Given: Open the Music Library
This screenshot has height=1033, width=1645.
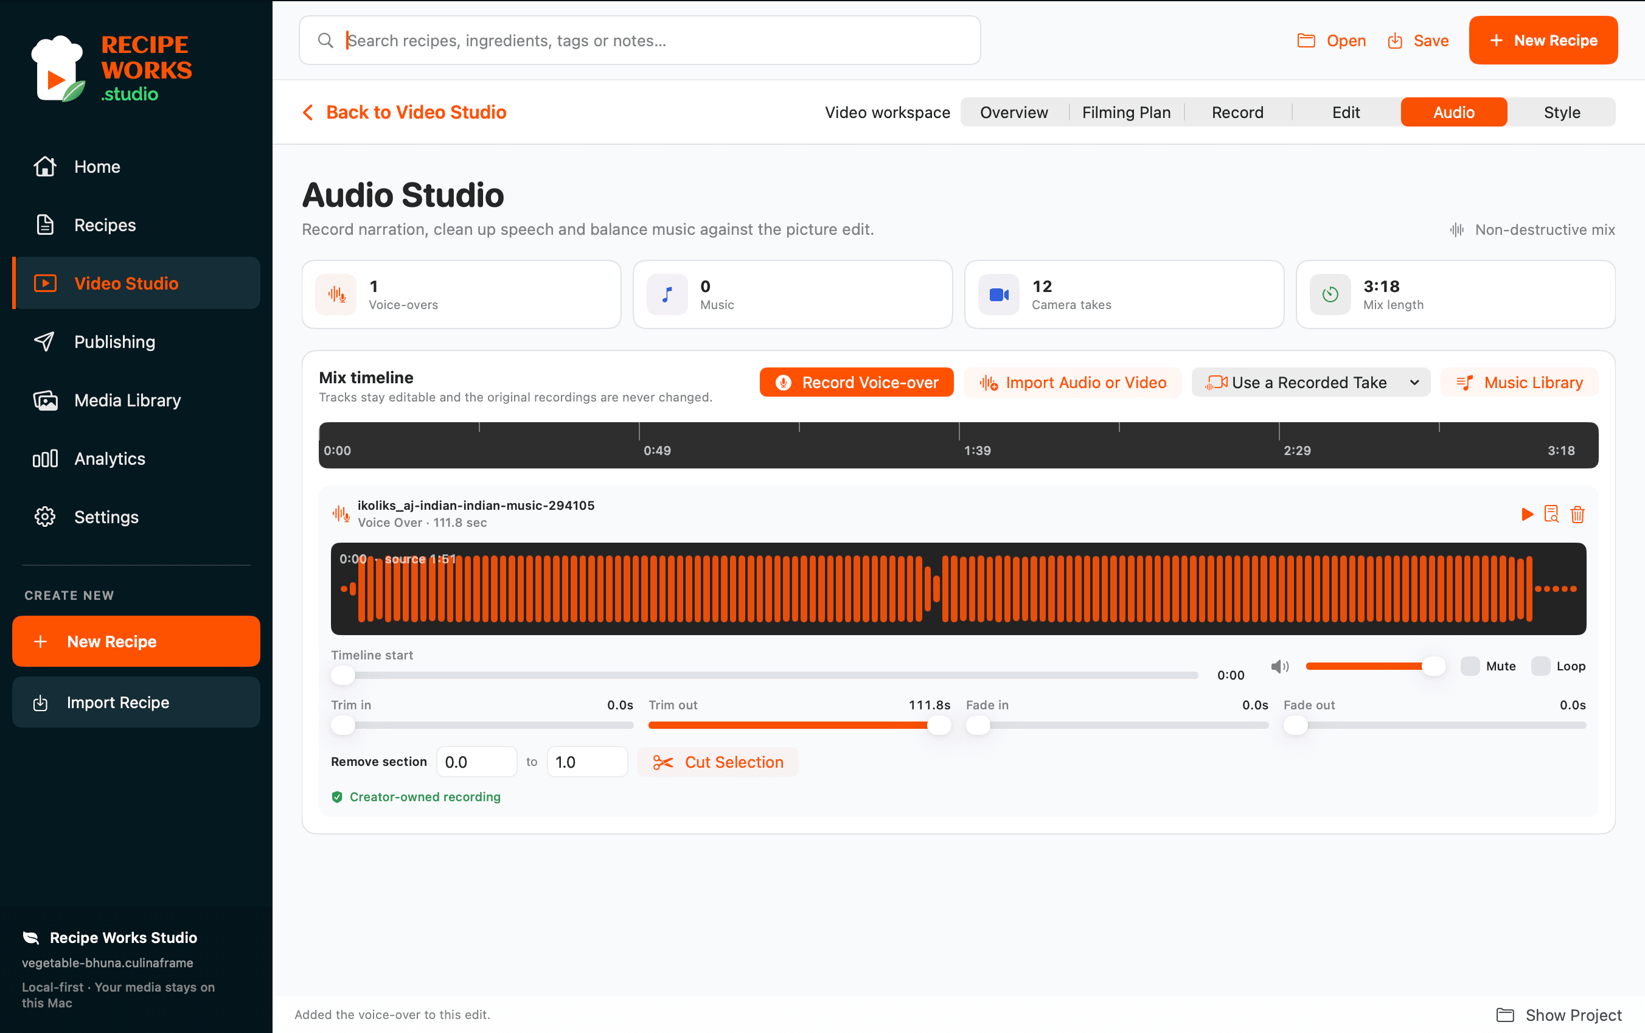Looking at the screenshot, I should pos(1519,383).
